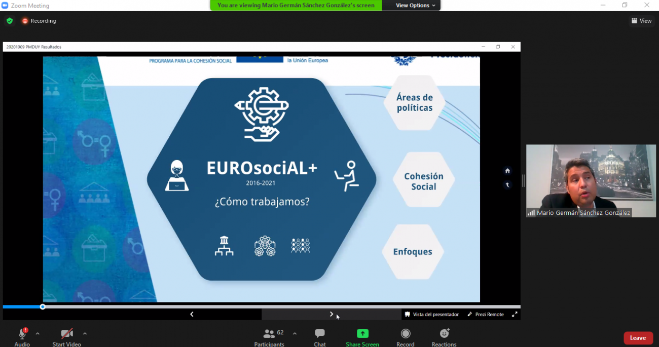Click the person sitting at desk icon

tap(347, 176)
